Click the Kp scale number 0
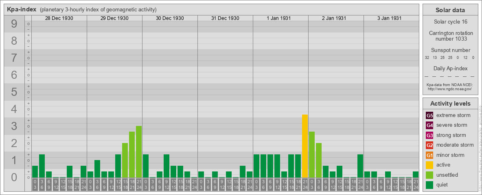482x195 pixels. pos(14,177)
